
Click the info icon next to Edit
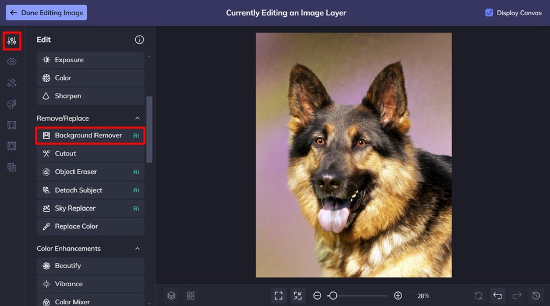click(x=139, y=40)
